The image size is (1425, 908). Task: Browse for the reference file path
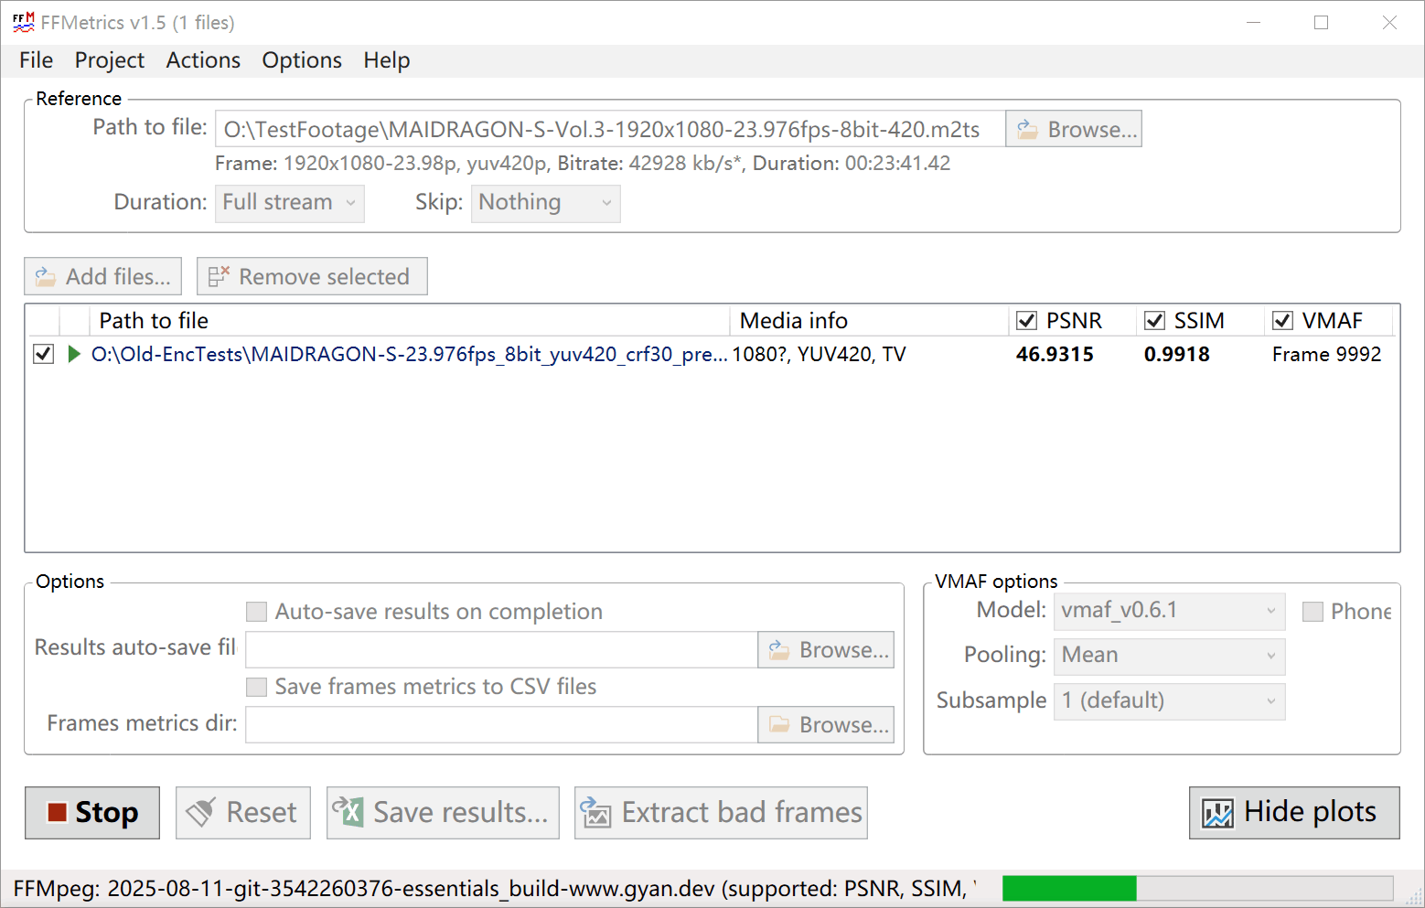(1074, 130)
